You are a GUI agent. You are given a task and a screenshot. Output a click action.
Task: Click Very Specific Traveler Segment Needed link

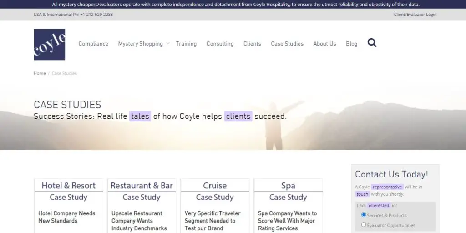[213, 221]
